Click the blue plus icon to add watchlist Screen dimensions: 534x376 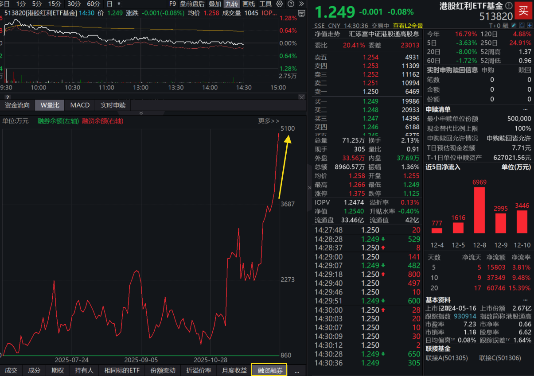530,25
